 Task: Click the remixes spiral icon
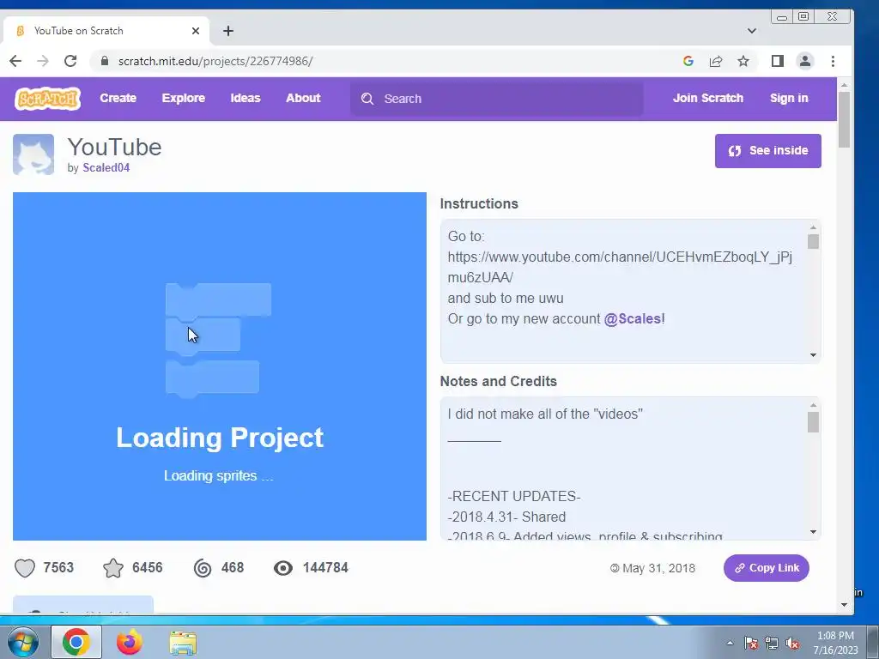pos(203,568)
